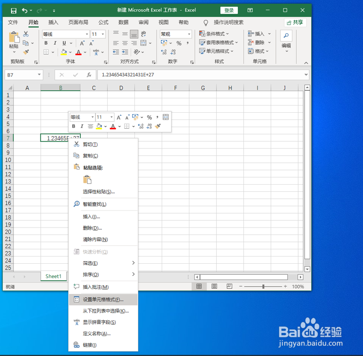Open ribbon font size dropdown

click(x=103, y=34)
